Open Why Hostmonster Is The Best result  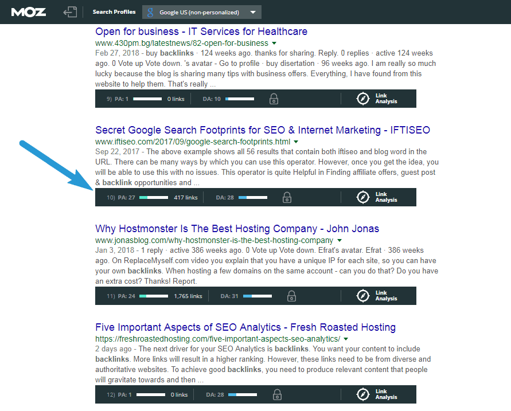click(x=237, y=229)
